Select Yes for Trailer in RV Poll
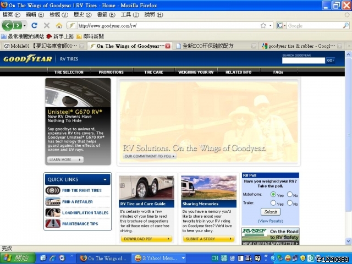Screen dimensions: 352x264 273,203
